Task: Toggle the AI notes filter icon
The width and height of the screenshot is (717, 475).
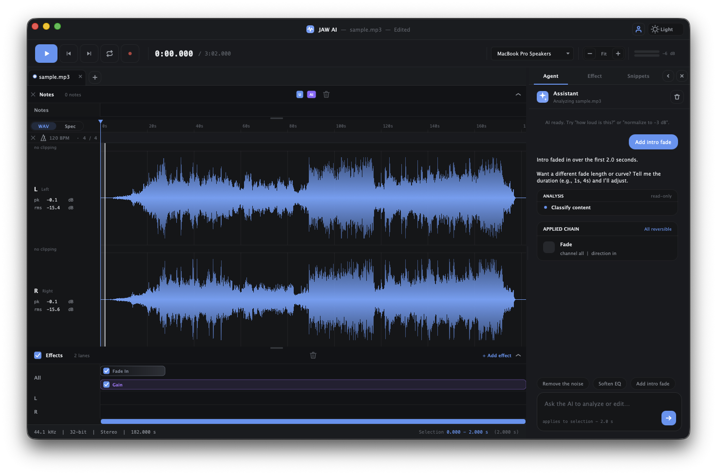Action: (312, 94)
